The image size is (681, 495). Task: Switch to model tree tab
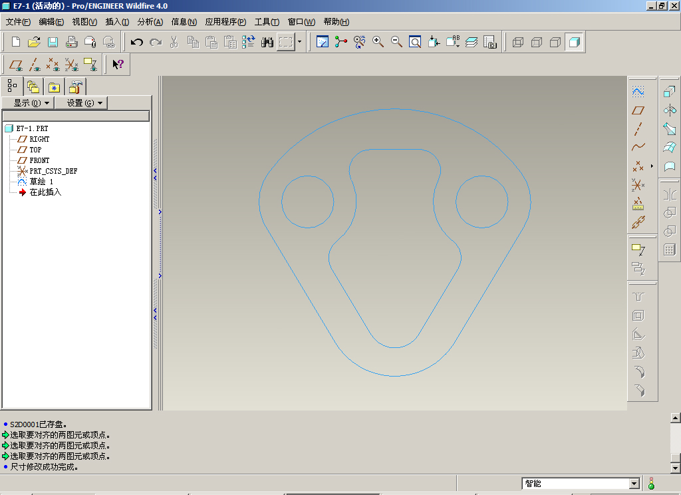(12, 86)
